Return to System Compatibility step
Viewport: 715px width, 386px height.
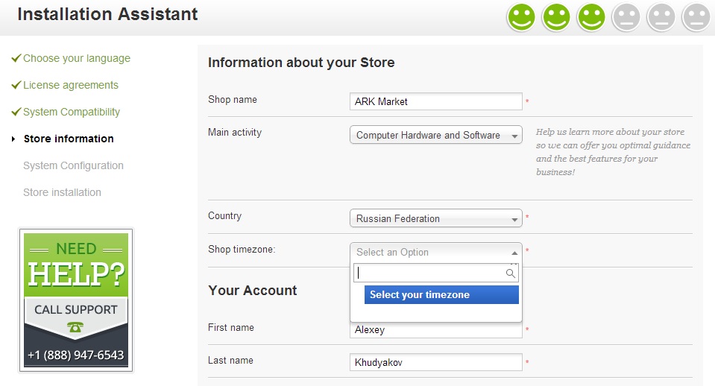[x=71, y=112]
